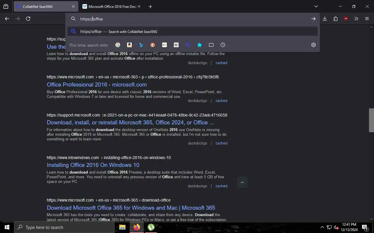Viewport: 374px width, 233px height.
Task: Open options dots for offline installer result
Action: (211, 63)
